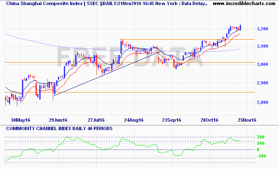Click the 29Jun16 date label
The image size is (279, 169).
tap(58, 120)
